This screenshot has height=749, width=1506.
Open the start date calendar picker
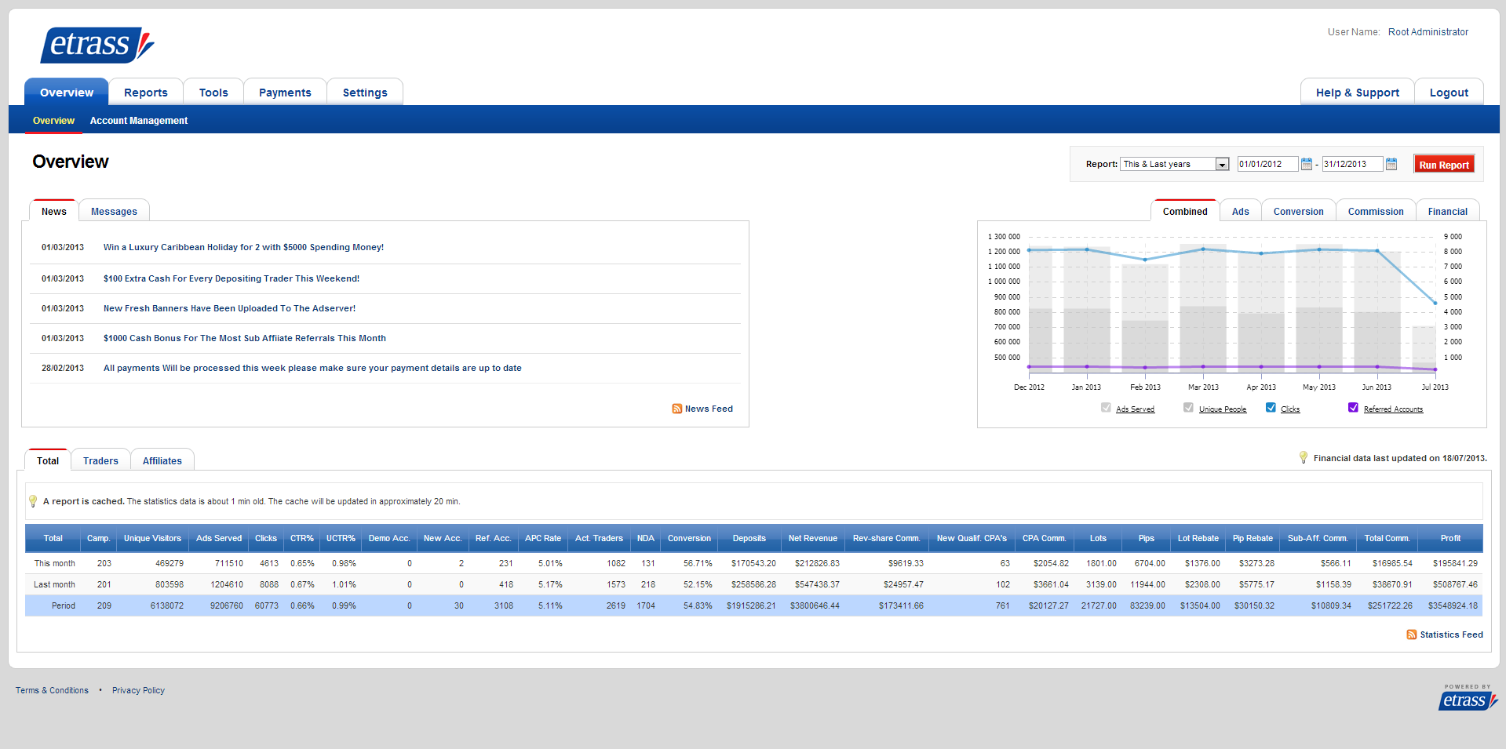coord(1307,164)
